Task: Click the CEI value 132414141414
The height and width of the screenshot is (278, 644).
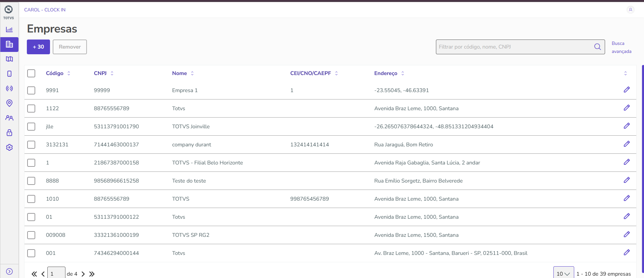Action: coord(309,145)
